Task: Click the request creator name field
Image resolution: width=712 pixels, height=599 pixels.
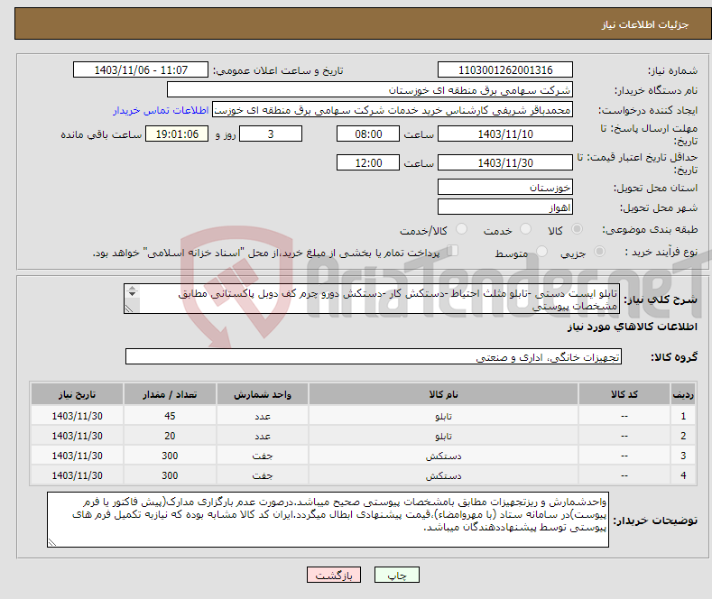Action: 393,110
